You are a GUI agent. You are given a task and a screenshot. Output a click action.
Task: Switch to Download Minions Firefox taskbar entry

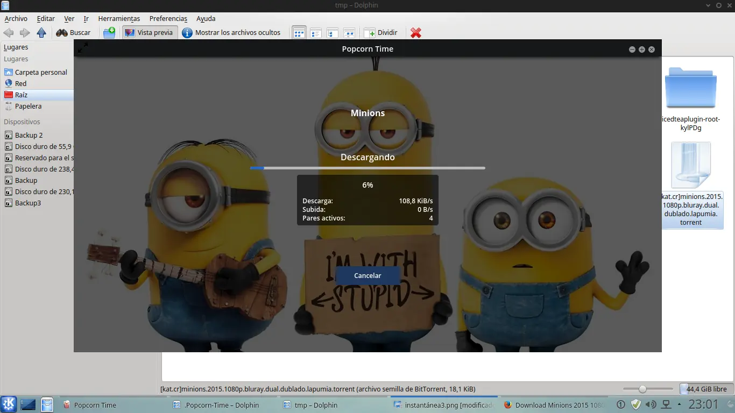[x=553, y=405]
